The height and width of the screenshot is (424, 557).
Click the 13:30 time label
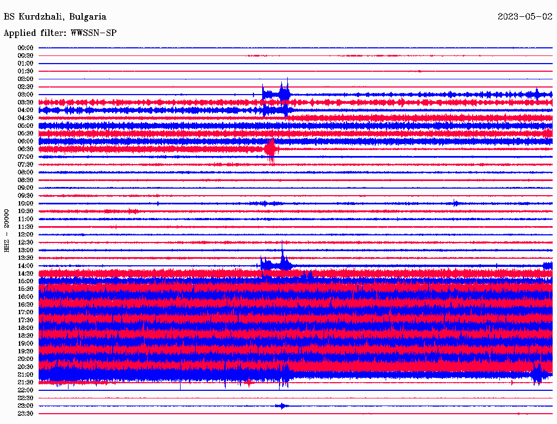coord(26,258)
